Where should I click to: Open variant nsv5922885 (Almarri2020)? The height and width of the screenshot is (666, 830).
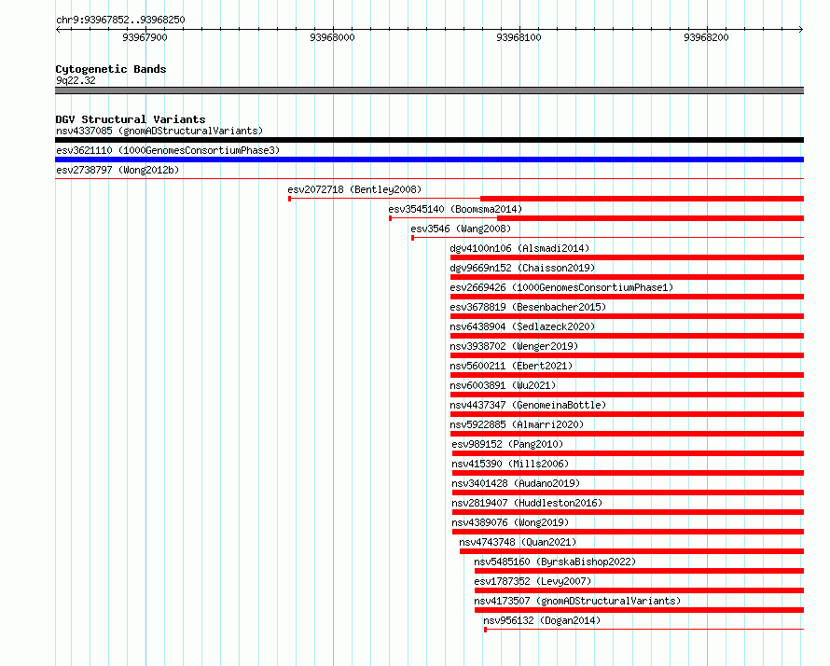coord(518,424)
